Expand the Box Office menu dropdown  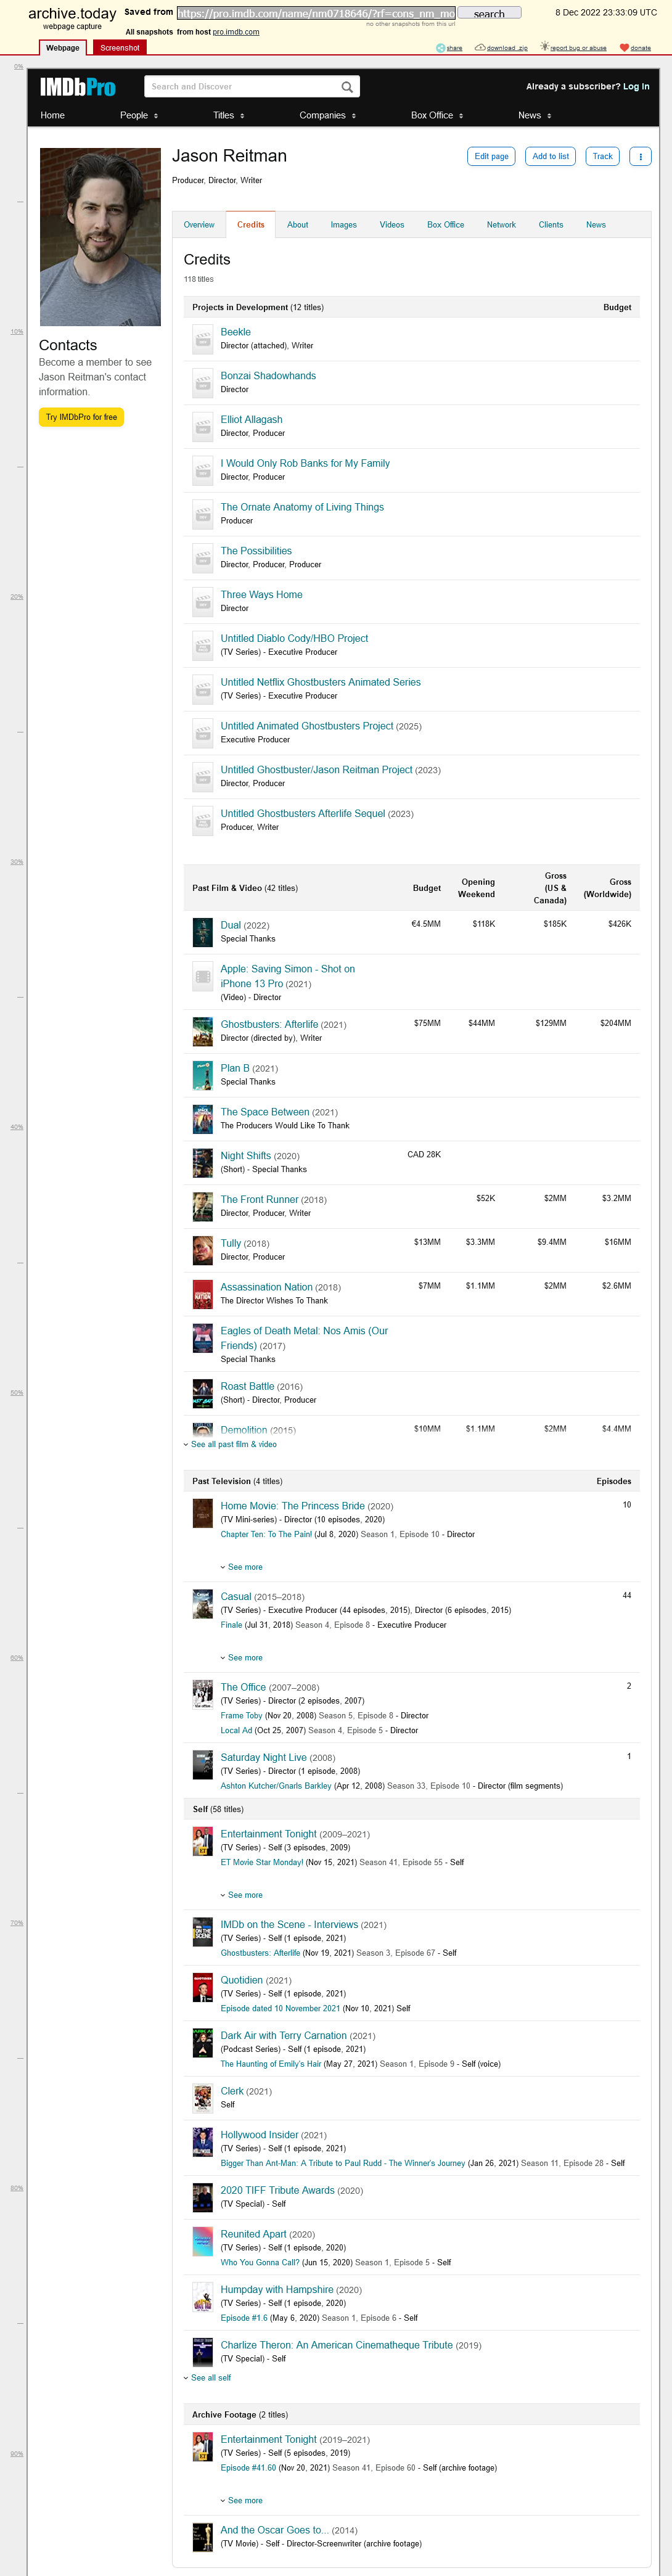[x=437, y=115]
